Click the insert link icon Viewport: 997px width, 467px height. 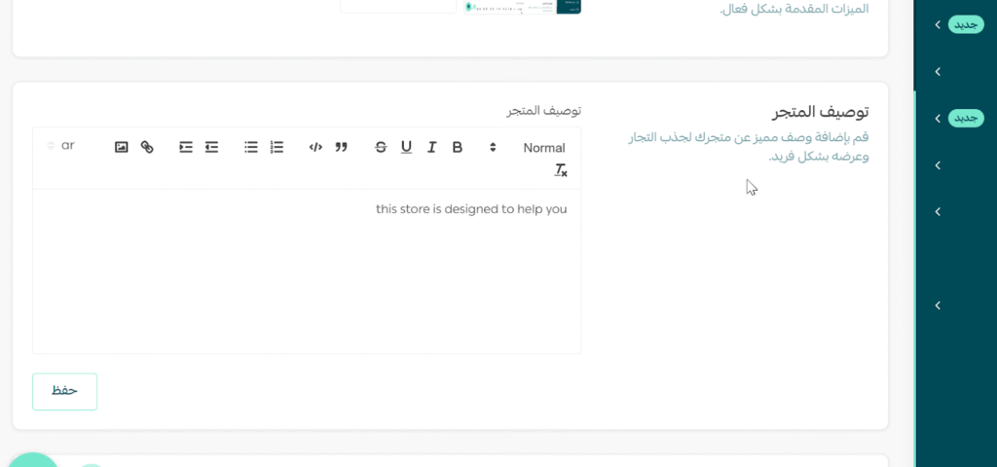[147, 147]
